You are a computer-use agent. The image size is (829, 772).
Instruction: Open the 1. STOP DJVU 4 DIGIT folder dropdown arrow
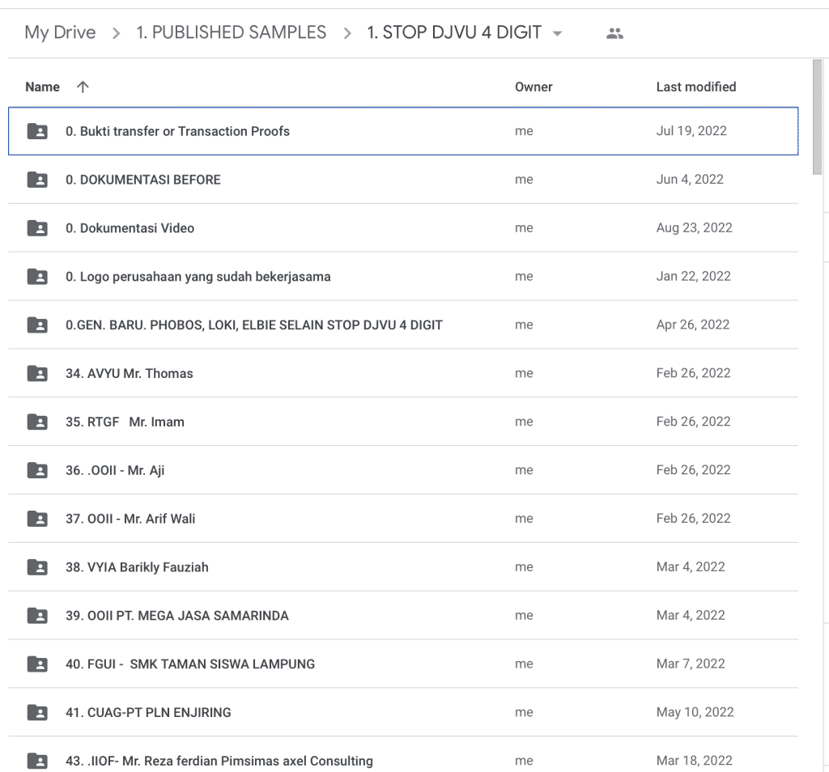click(x=557, y=33)
